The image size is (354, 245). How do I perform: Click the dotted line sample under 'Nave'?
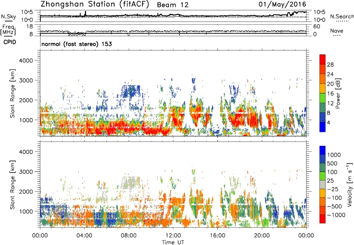click(337, 35)
